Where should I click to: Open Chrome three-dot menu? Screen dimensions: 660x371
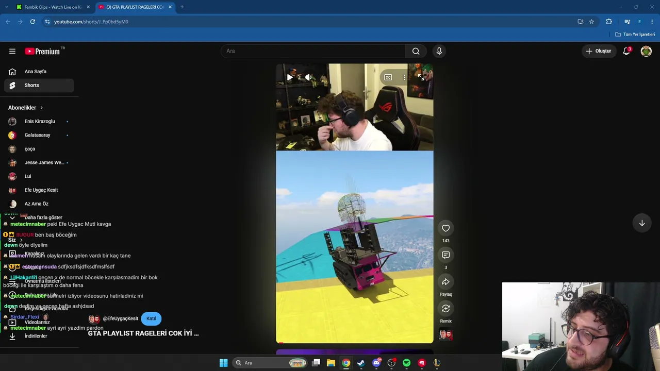click(652, 22)
